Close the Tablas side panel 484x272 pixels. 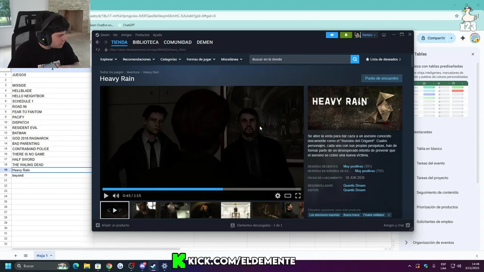473,54
